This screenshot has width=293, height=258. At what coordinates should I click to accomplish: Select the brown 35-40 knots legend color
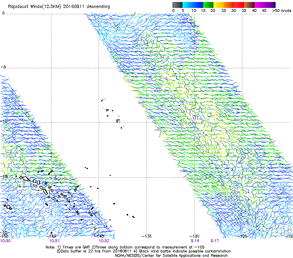[x=249, y=5]
